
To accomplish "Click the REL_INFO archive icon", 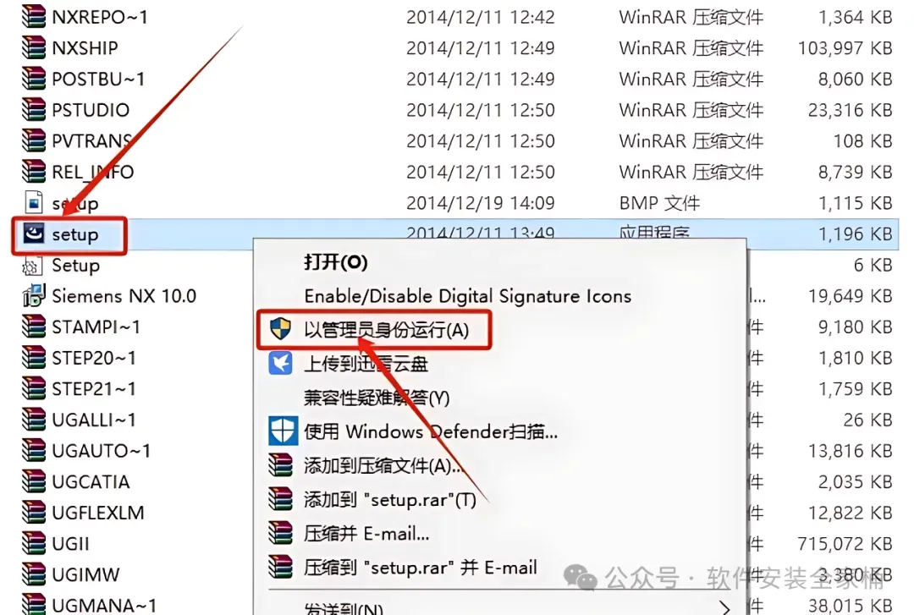I will point(34,172).
